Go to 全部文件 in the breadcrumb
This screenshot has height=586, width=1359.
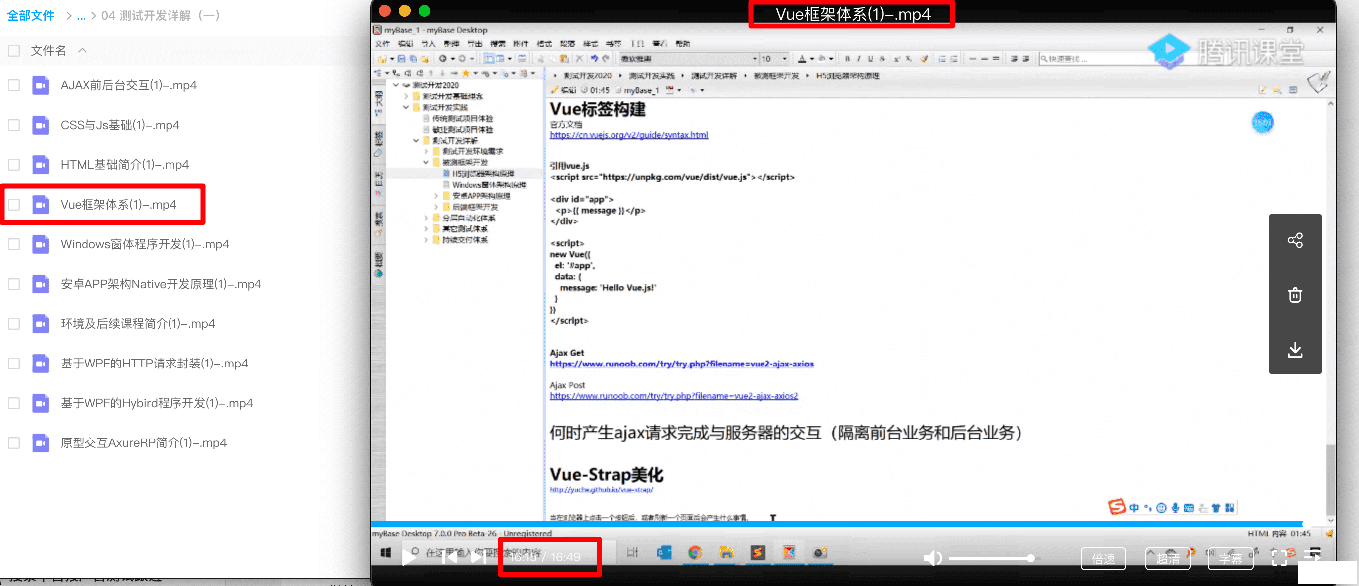point(31,16)
